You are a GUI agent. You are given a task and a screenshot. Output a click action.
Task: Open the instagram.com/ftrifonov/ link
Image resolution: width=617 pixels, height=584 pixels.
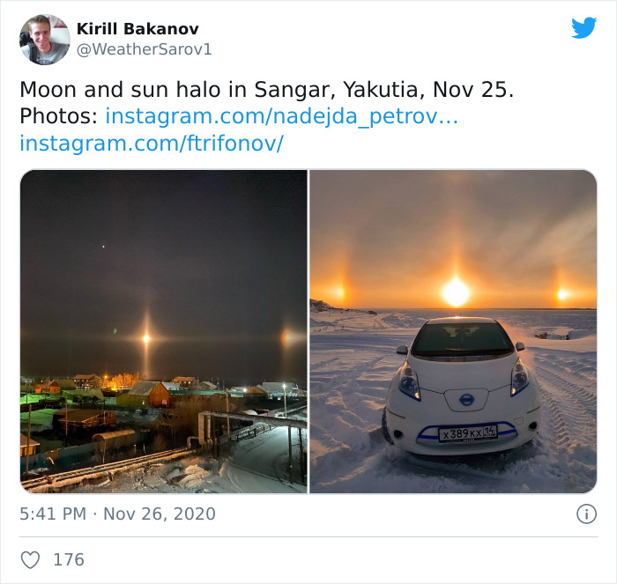tap(152, 144)
